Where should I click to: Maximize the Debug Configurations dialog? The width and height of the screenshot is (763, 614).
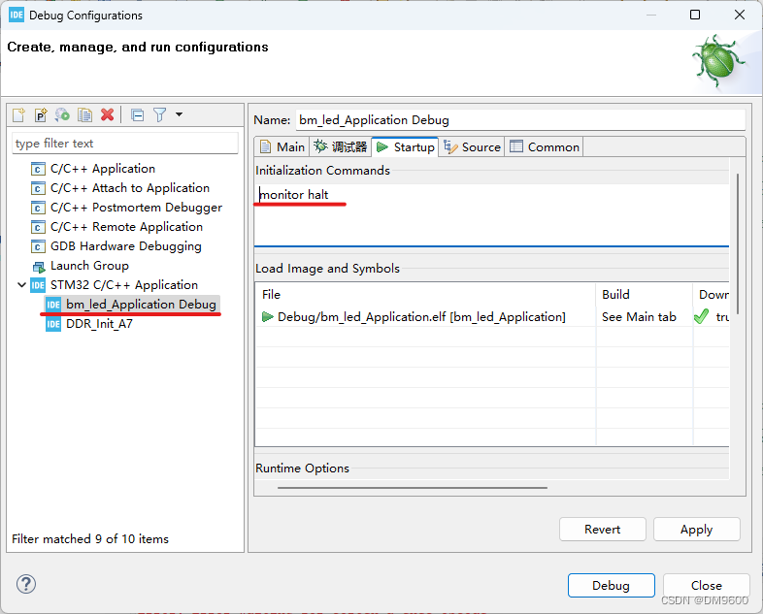695,15
